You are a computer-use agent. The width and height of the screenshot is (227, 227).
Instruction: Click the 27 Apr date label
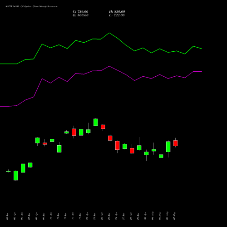tap(123, 217)
